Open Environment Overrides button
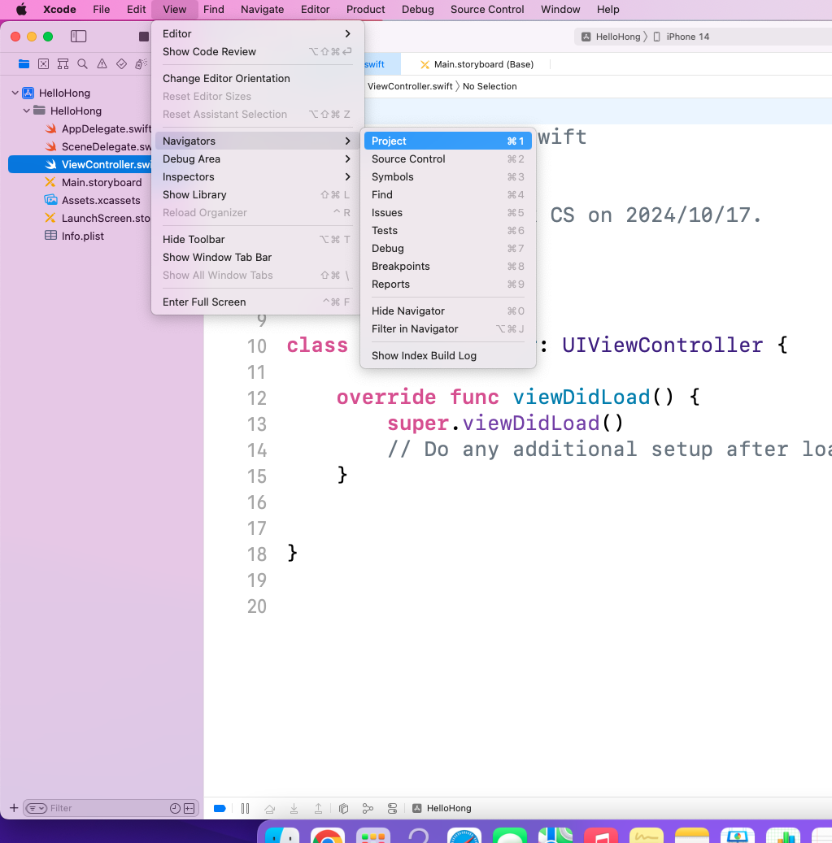This screenshot has height=843, width=832. pos(392,808)
